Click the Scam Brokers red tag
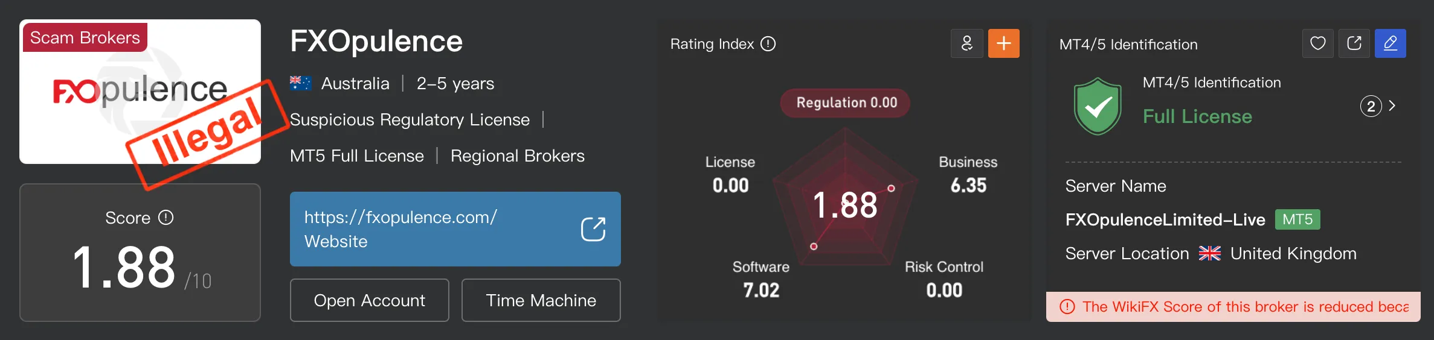Image resolution: width=1434 pixels, height=340 pixels. tap(85, 37)
